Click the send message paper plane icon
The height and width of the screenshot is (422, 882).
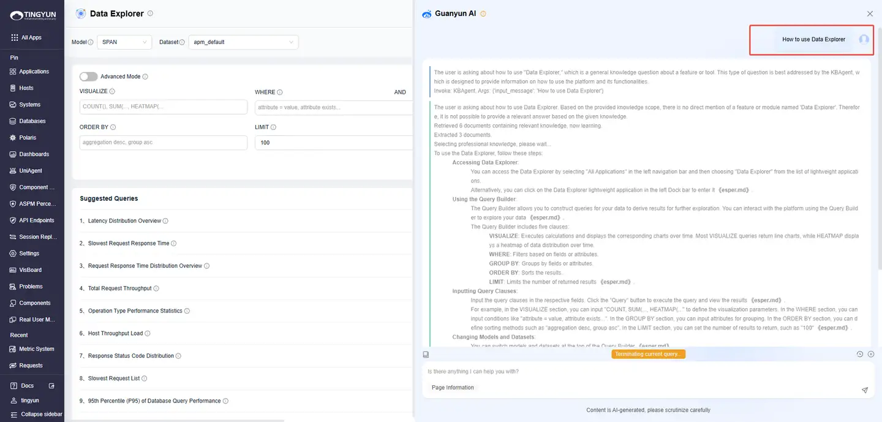tap(865, 390)
